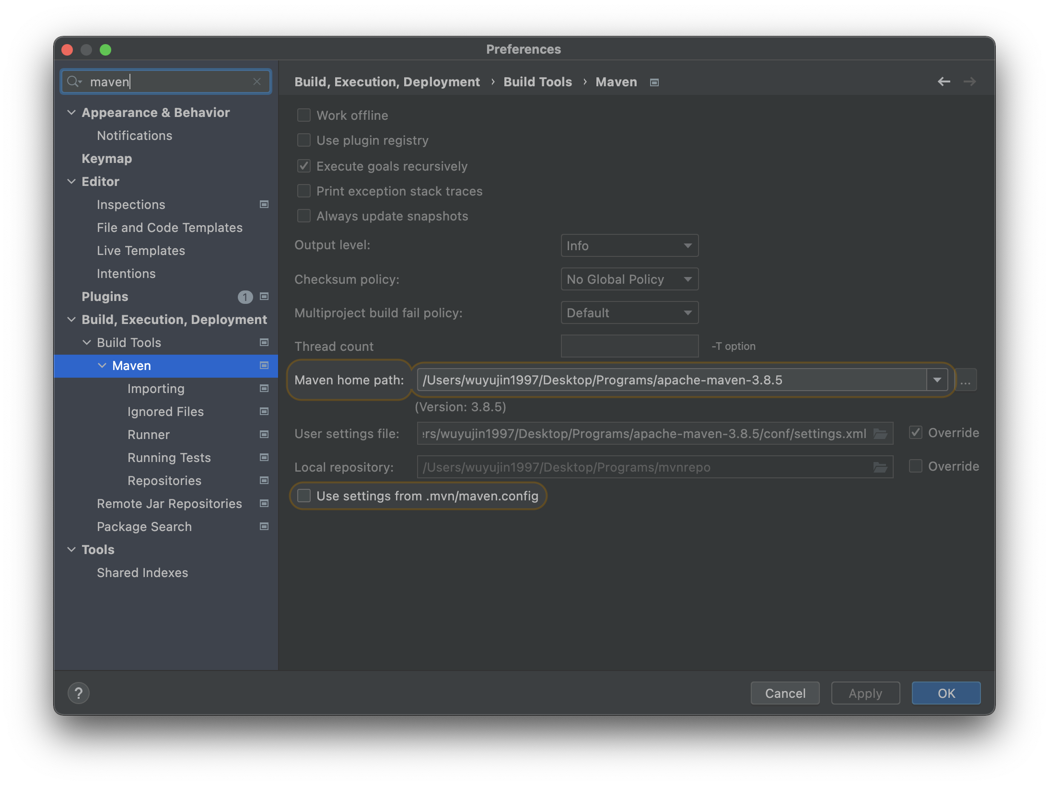Screen dimensions: 1049x786
Task: Enable Always update snapshots checkbox
Action: coord(304,216)
